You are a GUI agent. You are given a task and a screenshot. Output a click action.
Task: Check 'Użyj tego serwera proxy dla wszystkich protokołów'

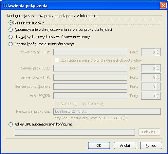(x=57, y=60)
